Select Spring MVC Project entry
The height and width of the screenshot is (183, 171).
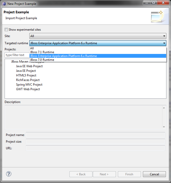[x=29, y=85]
